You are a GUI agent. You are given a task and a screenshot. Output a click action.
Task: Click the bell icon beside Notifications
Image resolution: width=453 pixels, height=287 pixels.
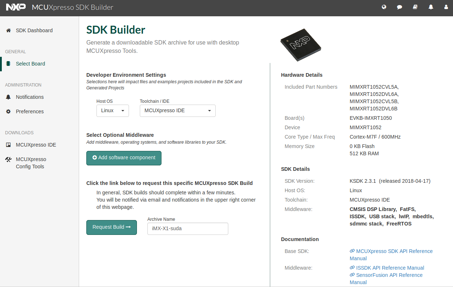8,97
